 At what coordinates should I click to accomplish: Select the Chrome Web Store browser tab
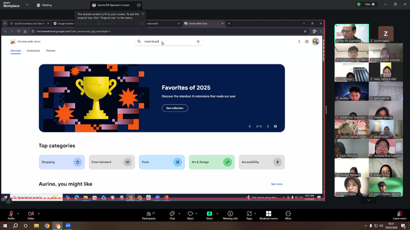point(204,24)
